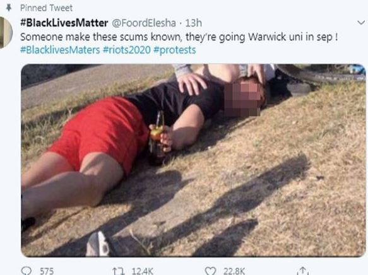This screenshot has width=368, height=275.
Task: Open the profile avatar picture
Action: [6, 33]
